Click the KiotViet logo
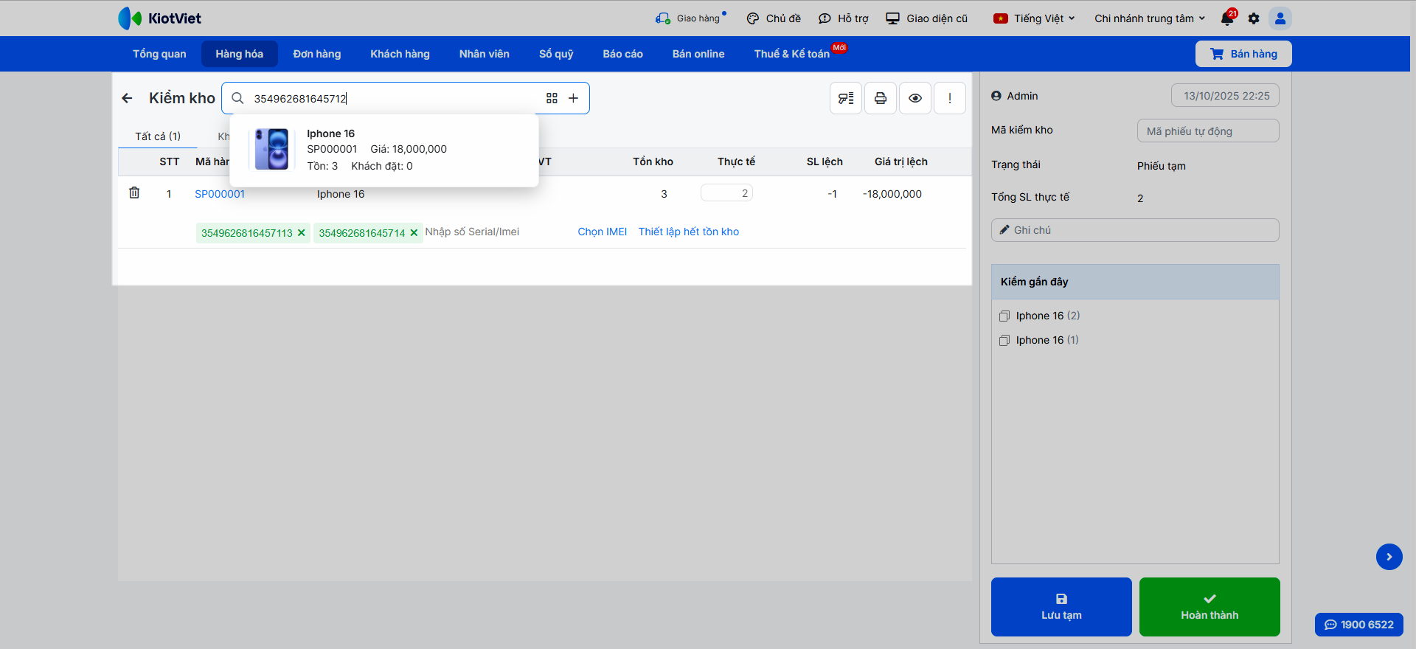1416x649 pixels. tap(159, 18)
